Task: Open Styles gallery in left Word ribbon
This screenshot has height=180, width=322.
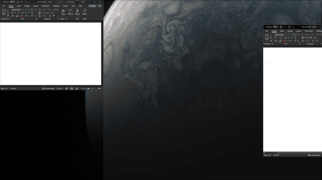Action: pos(63,12)
